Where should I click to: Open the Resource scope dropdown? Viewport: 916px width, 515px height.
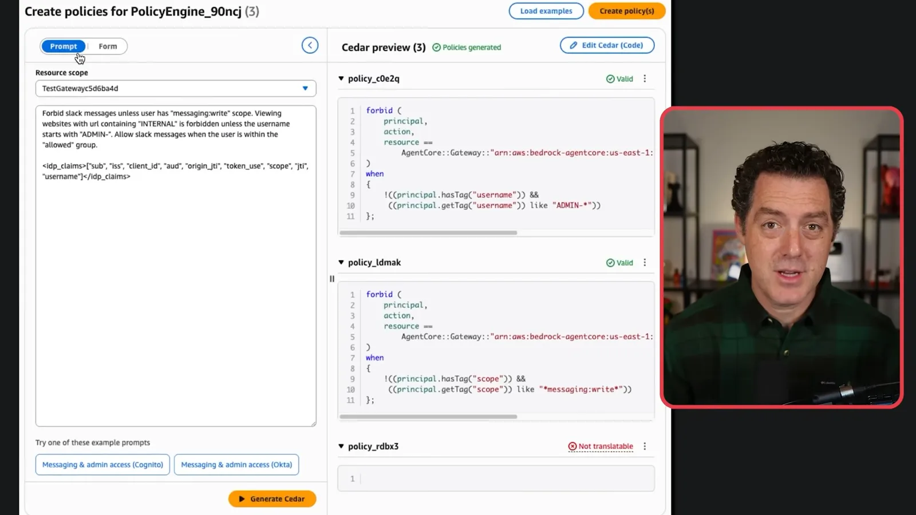click(x=176, y=88)
